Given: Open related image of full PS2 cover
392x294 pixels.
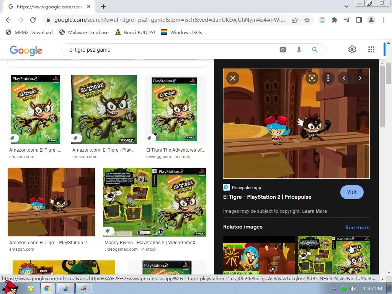Looking at the screenshot, I should pos(334,255).
